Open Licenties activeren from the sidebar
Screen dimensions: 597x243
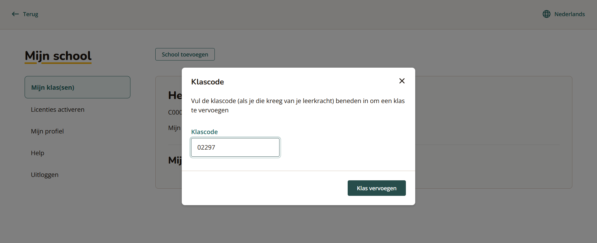click(x=58, y=109)
